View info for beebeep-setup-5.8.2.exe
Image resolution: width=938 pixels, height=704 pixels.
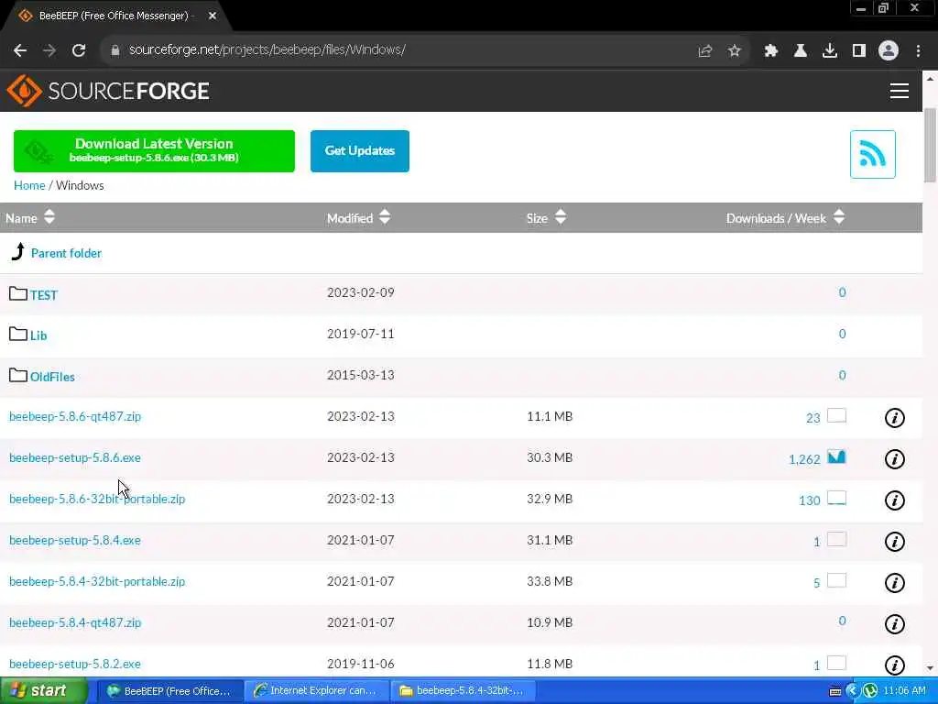pyautogui.click(x=894, y=665)
